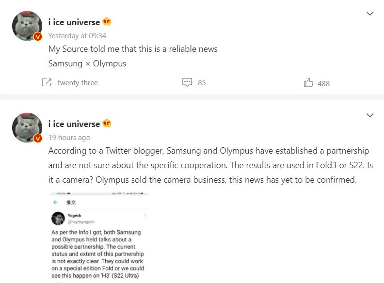
Task: Open the first post's "i ice universe" profile name
Action: [x=74, y=22]
